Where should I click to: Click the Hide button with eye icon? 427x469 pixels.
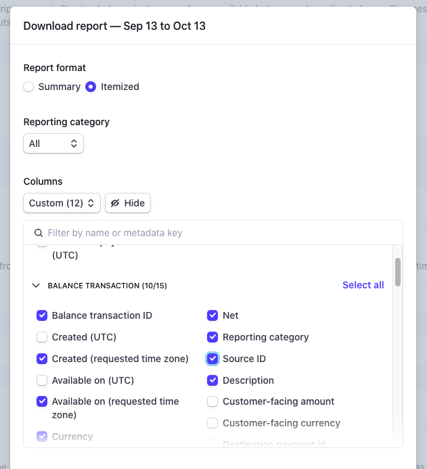tap(128, 203)
